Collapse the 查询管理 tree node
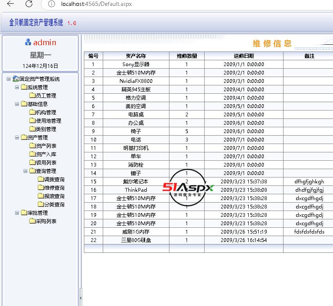The width and height of the screenshot is (333, 306). (x=26, y=171)
